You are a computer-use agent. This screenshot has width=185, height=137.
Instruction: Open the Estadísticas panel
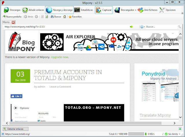tap(84, 10)
